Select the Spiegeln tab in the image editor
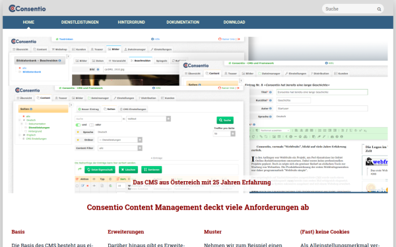Screen dimensions: 396x247 point(161,61)
